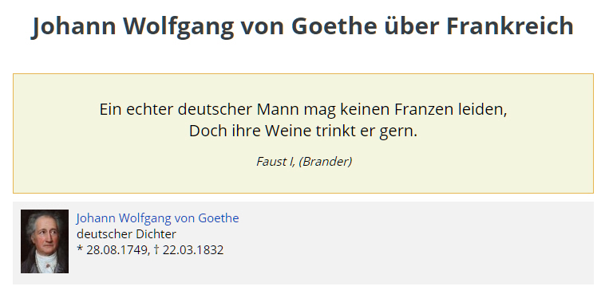Viewport: 605px width, 294px height.
Task: Click the word 'Mann' in the quote
Action: tap(278, 109)
